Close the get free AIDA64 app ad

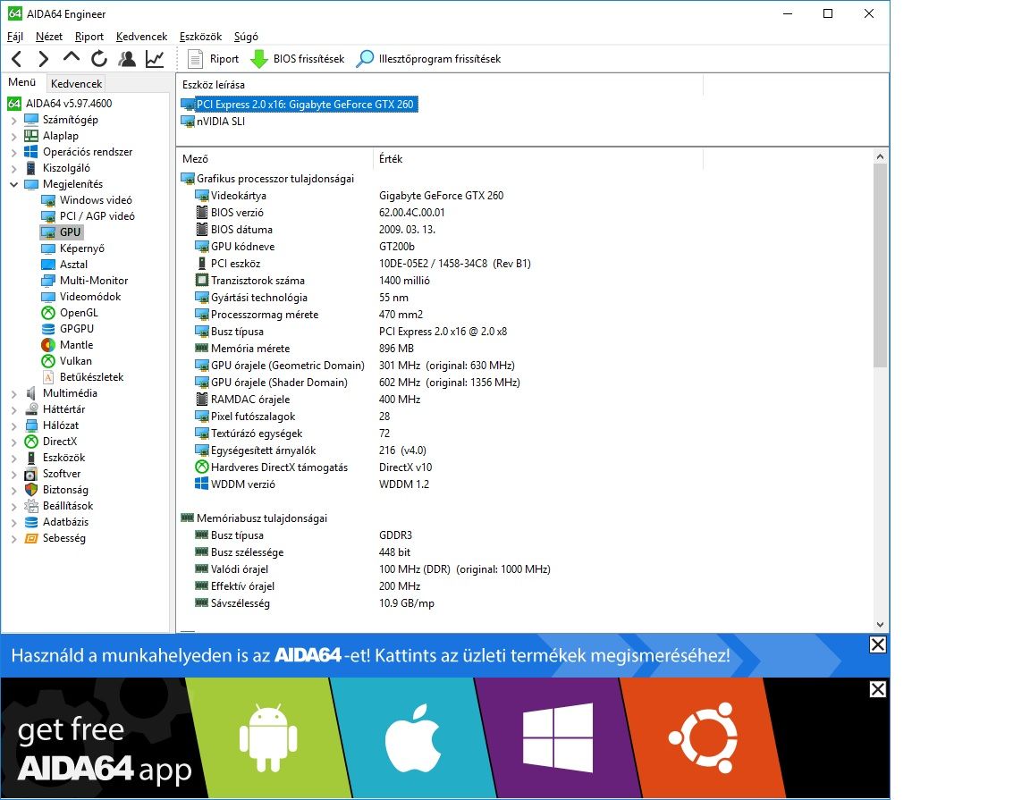[878, 690]
